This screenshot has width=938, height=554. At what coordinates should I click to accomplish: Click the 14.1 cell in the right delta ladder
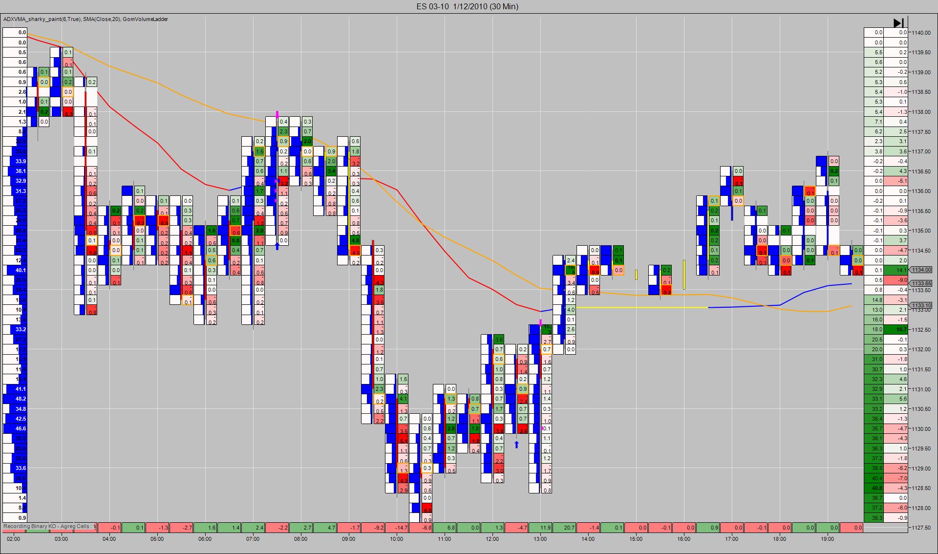pyautogui.click(x=896, y=270)
